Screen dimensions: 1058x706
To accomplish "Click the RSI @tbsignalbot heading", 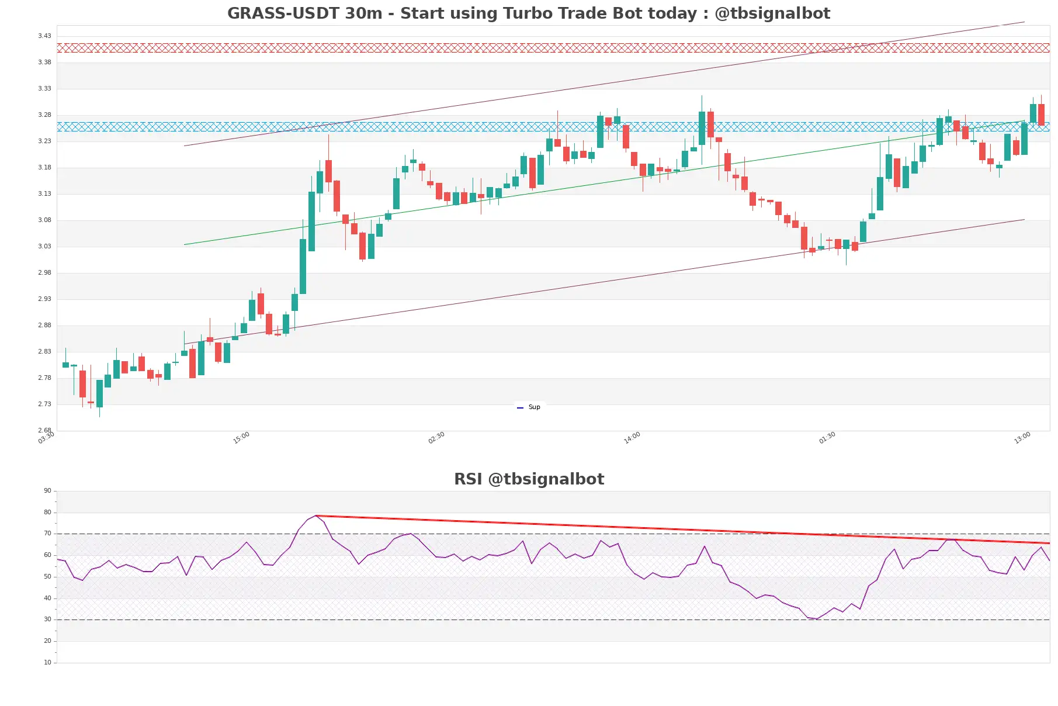I will pos(529,479).
